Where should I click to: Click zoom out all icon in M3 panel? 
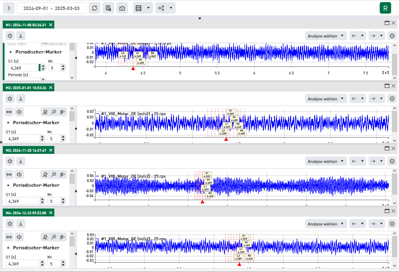click(x=45, y=175)
